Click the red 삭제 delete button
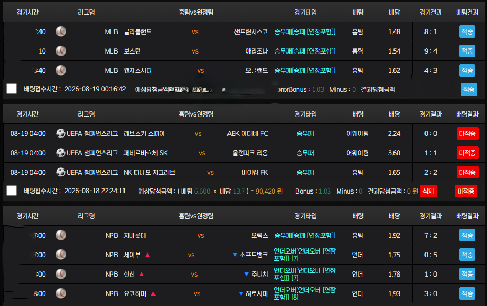487x306 pixels. point(428,191)
